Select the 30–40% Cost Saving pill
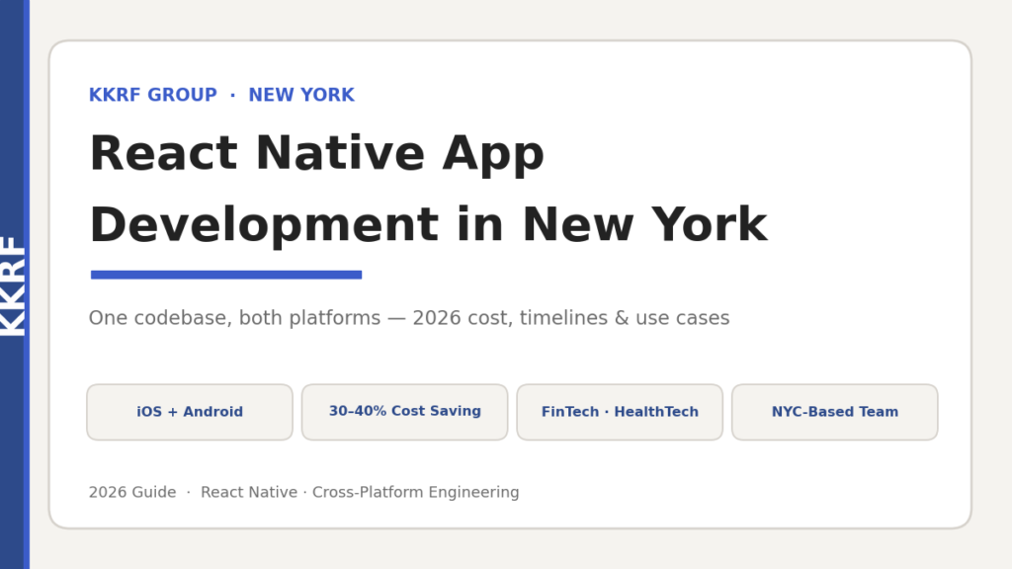Viewport: 1012px width, 569px height. tap(404, 412)
